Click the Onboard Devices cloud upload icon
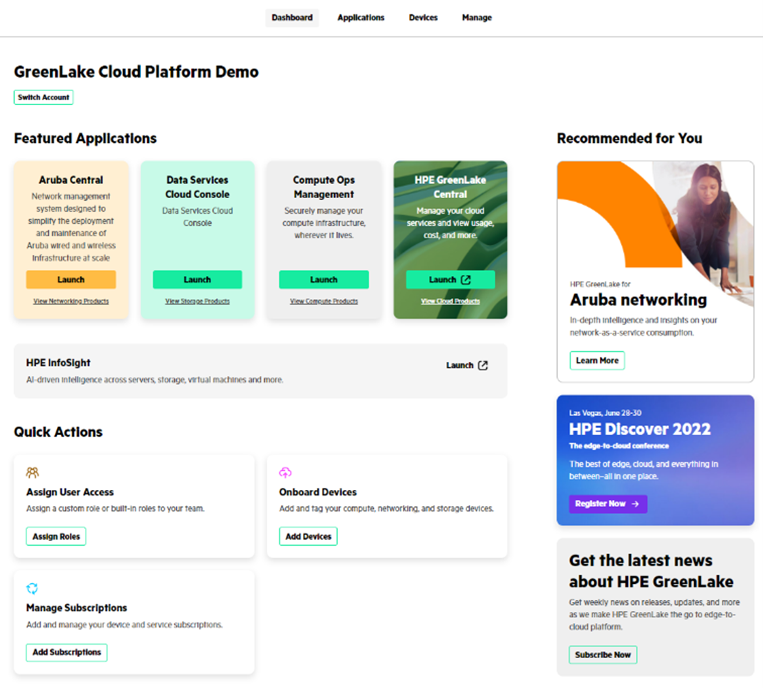The width and height of the screenshot is (763, 688). tap(285, 473)
